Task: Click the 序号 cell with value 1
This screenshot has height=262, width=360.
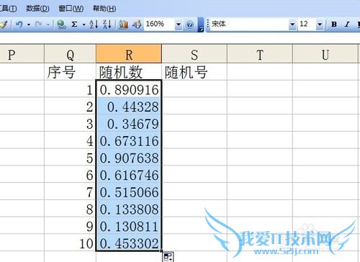Action: click(x=70, y=89)
